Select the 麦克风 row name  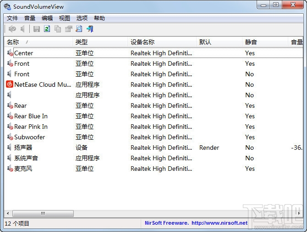point(23,169)
